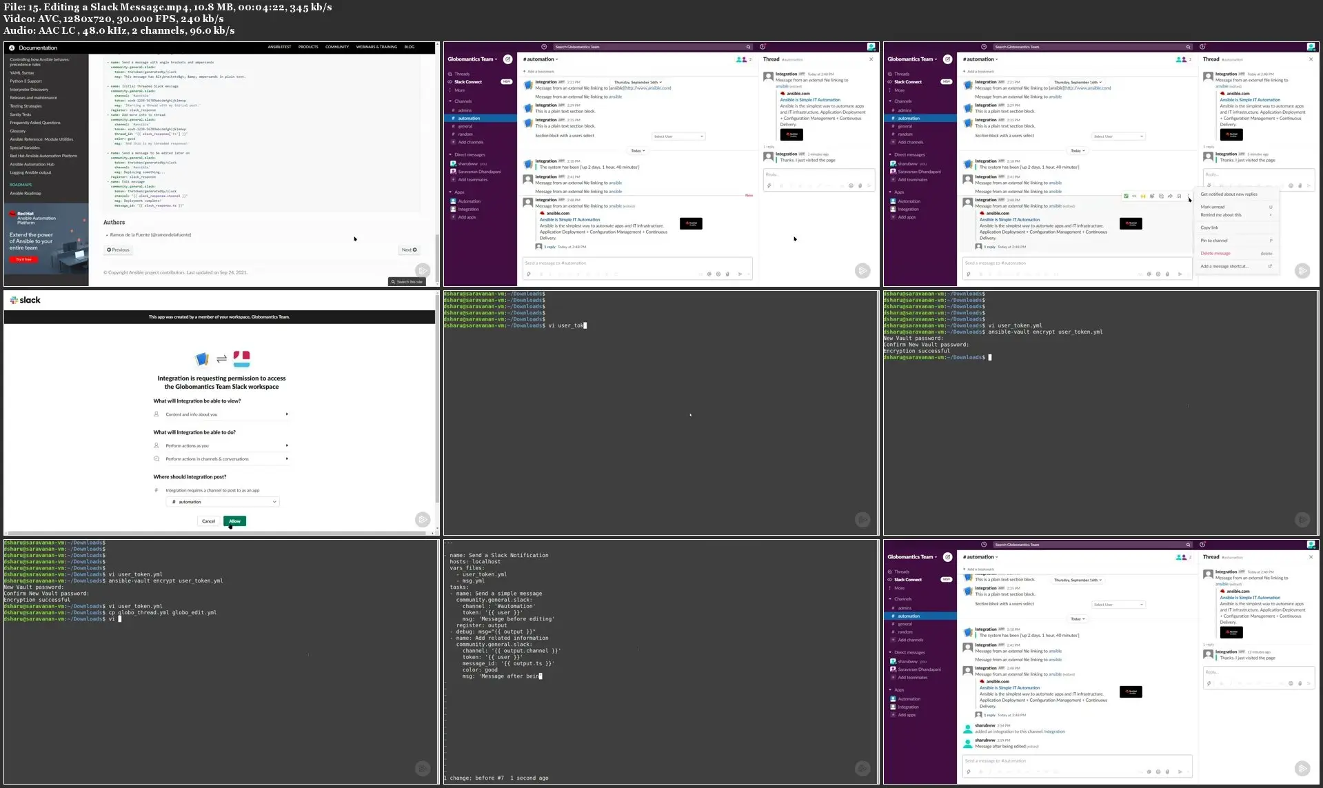Screen dimensions: 1323x788
Task: Choose 'Delete message' from the context menu
Action: (1236, 254)
